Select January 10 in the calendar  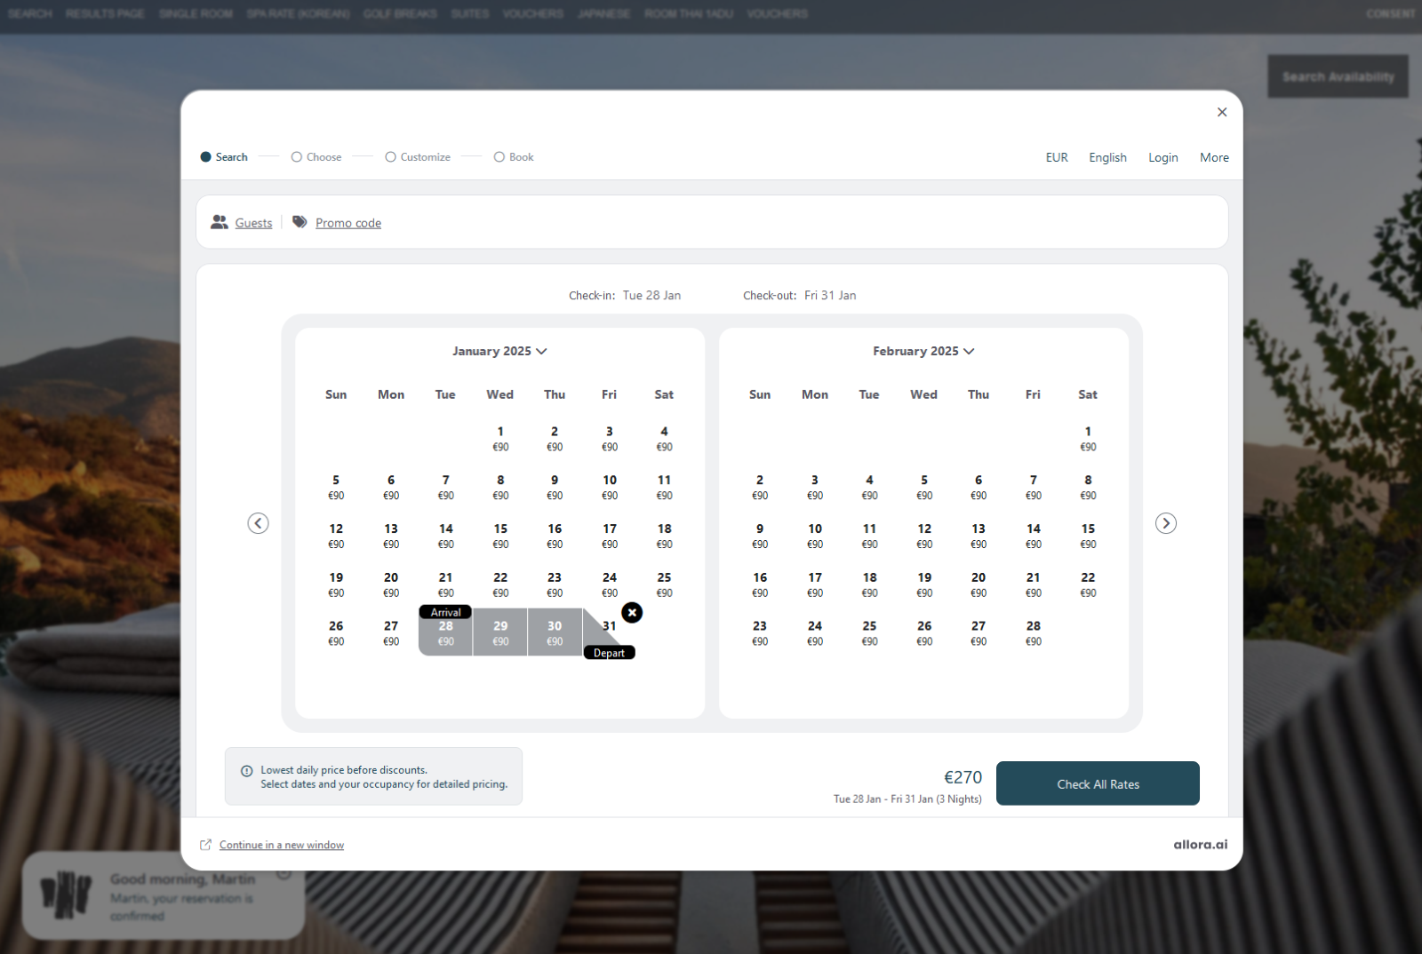tap(610, 487)
